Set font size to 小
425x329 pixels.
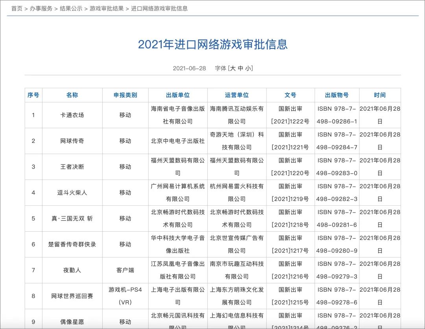248,68
